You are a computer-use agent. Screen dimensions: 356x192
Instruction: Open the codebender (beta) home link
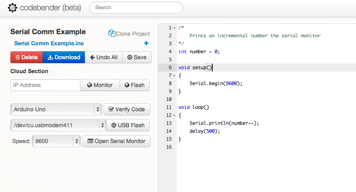coord(51,8)
